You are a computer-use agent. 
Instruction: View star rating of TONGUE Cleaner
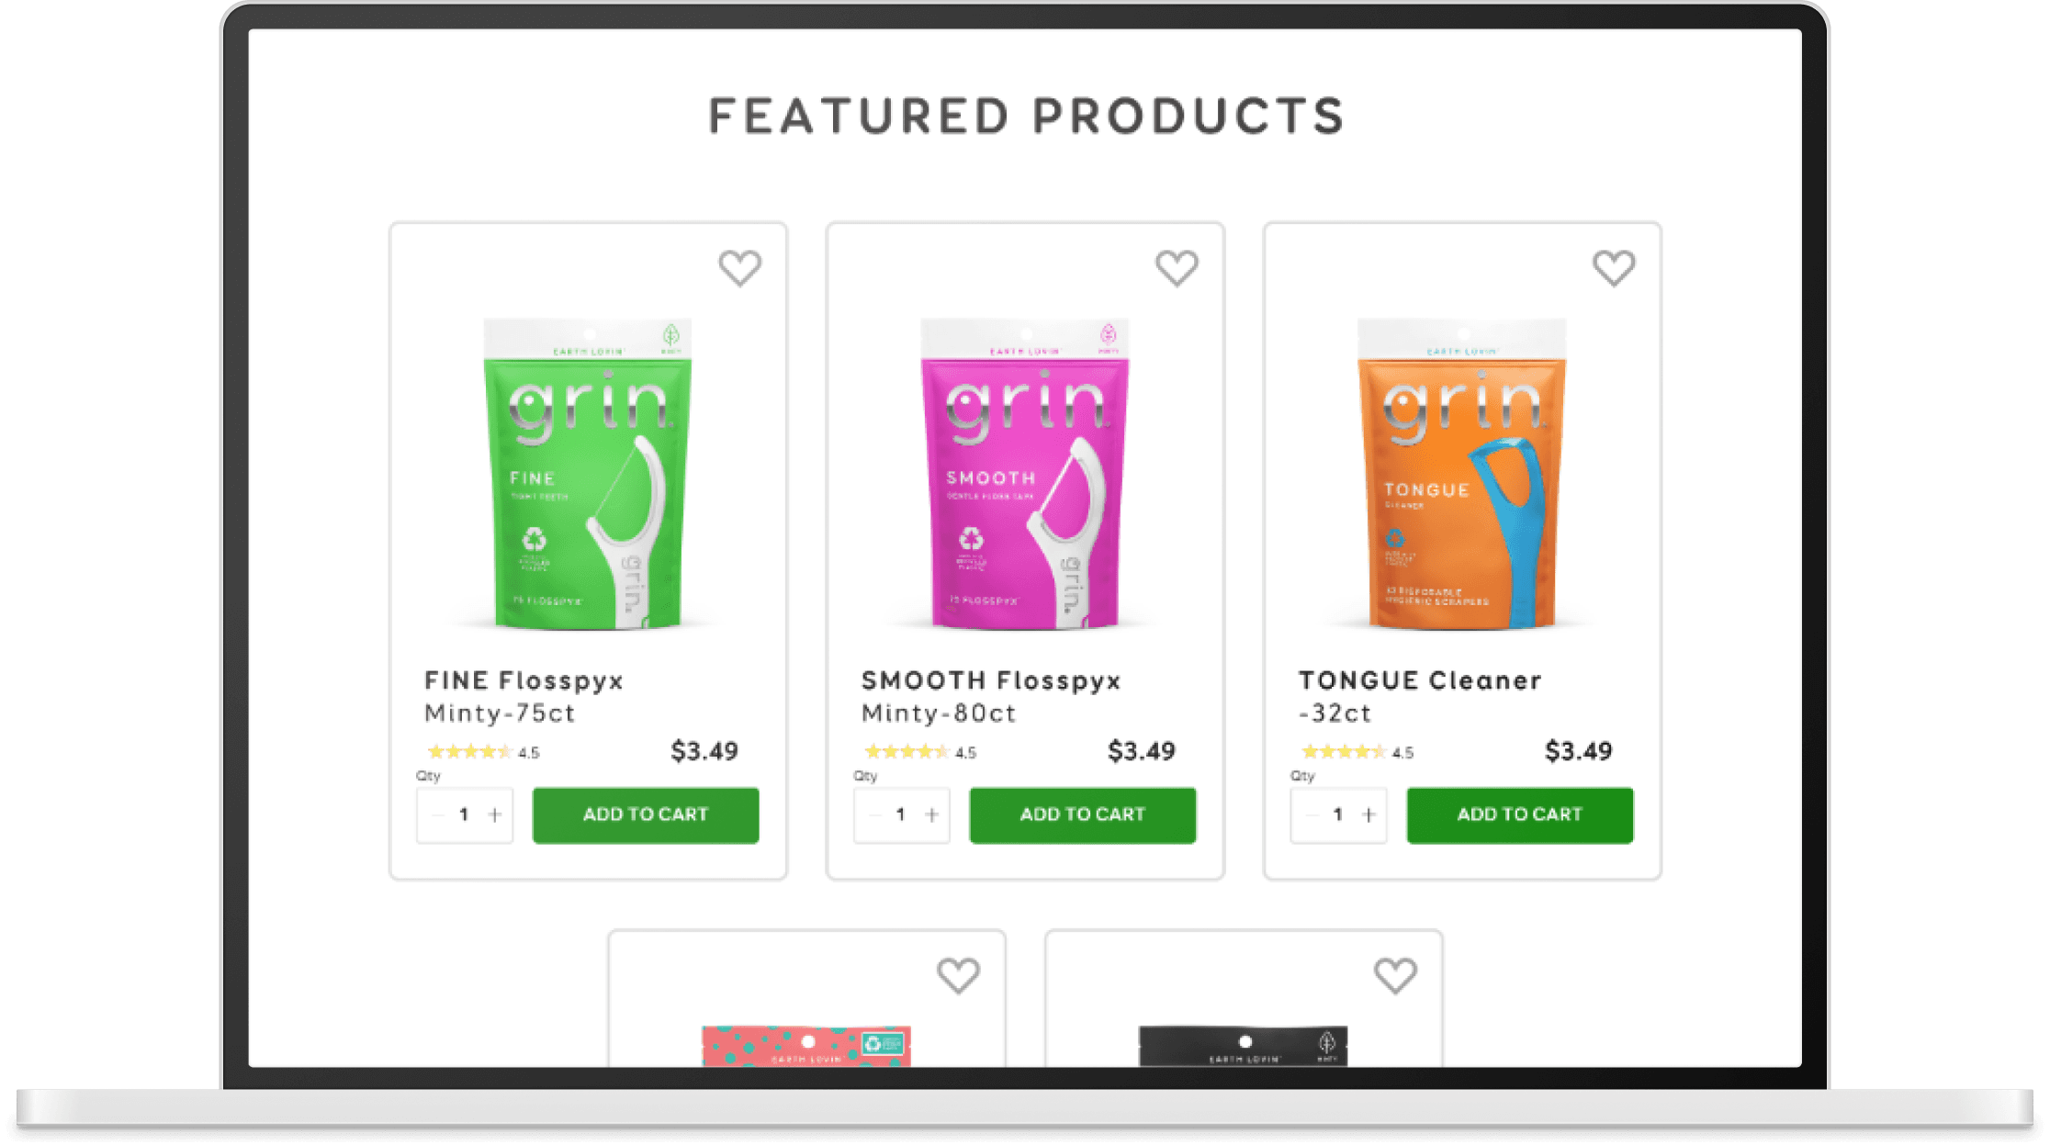tap(1357, 752)
